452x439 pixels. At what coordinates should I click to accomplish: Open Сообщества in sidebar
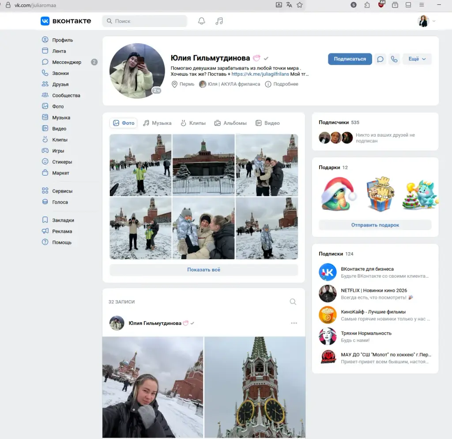61,95
